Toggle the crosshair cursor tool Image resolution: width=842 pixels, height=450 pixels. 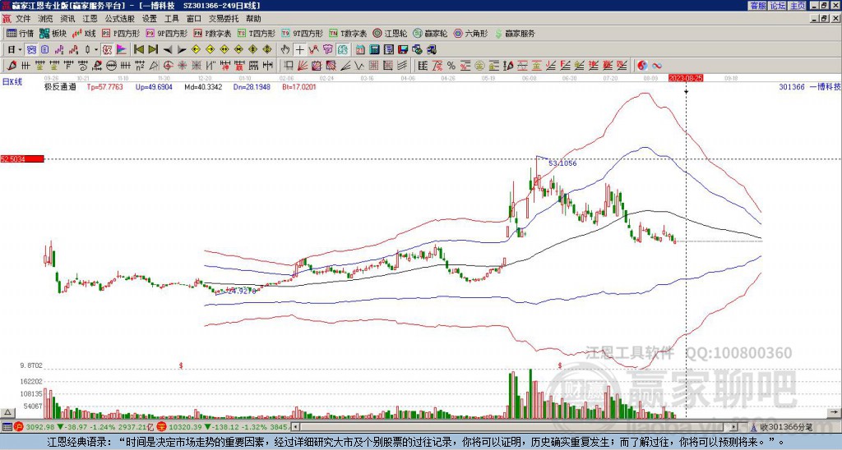pos(299,50)
